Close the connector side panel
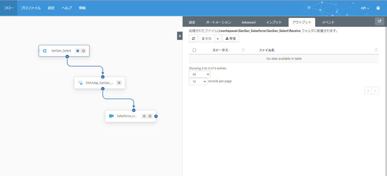 [180, 36]
